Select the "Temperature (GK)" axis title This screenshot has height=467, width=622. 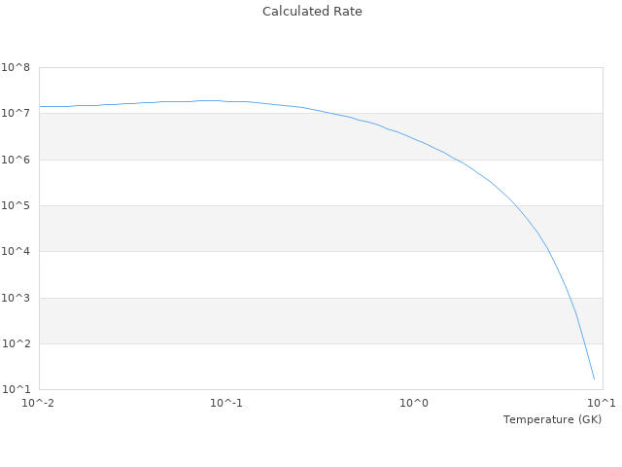[552, 419]
